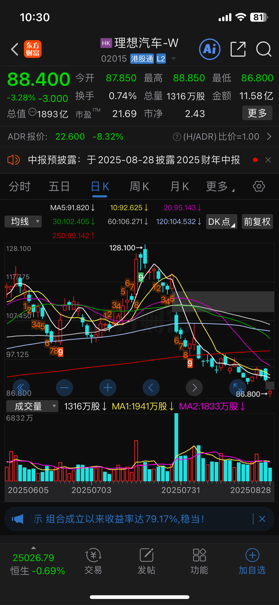279x605 pixels.
Task: Switch to the 月K tab
Action: (179, 186)
